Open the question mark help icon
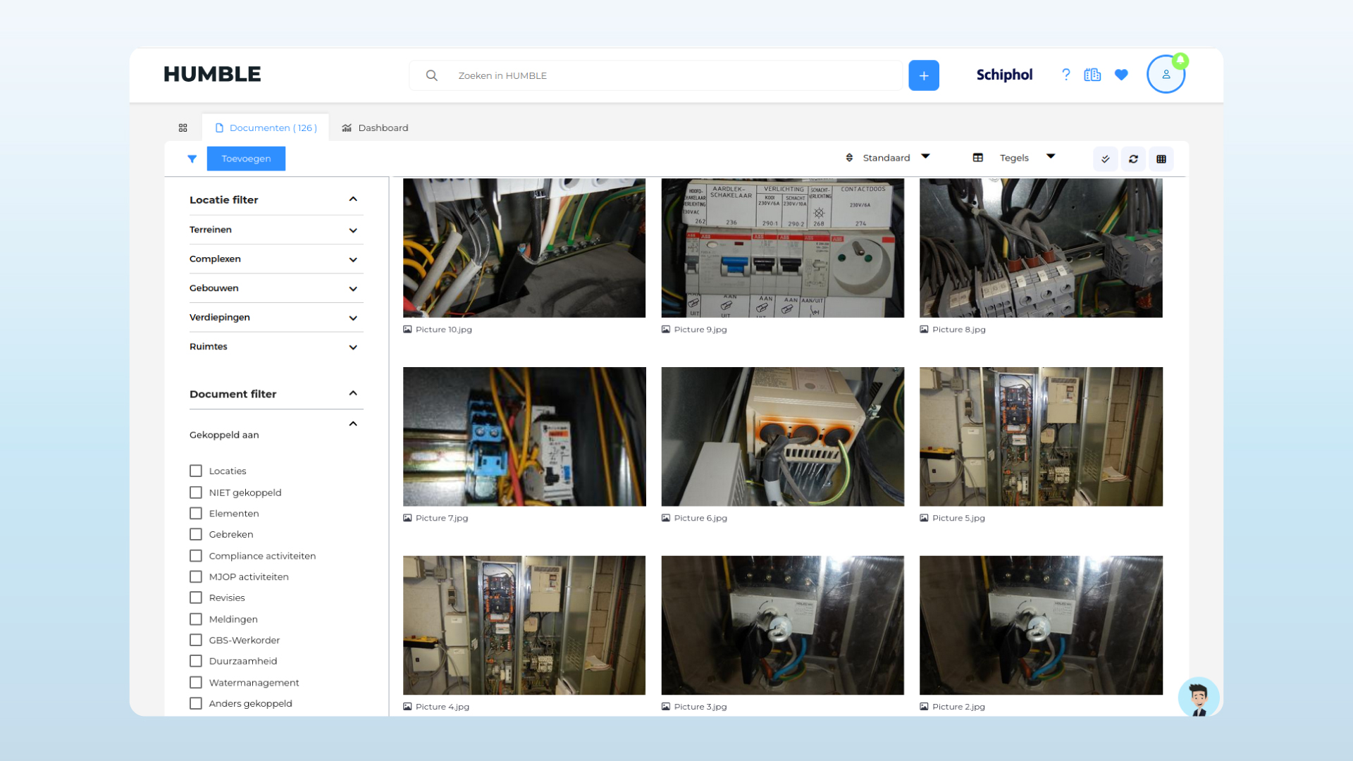Screen dimensions: 1353x761 pos(1065,75)
